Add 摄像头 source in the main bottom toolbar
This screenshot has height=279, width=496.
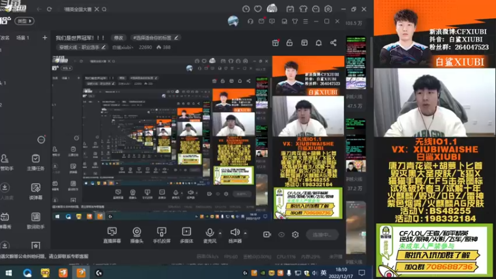point(136,235)
